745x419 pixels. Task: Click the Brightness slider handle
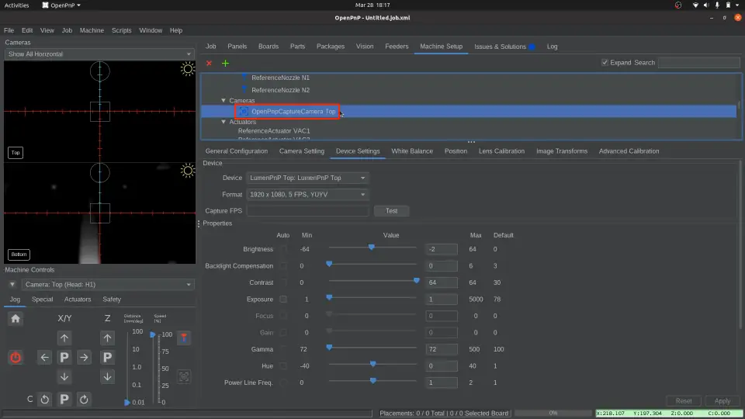pyautogui.click(x=372, y=248)
